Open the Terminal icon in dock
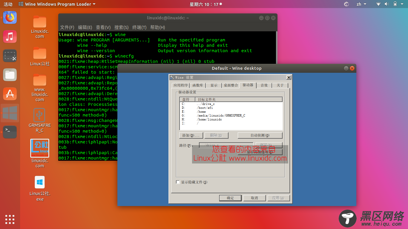The height and width of the screenshot is (229, 408). click(10, 132)
